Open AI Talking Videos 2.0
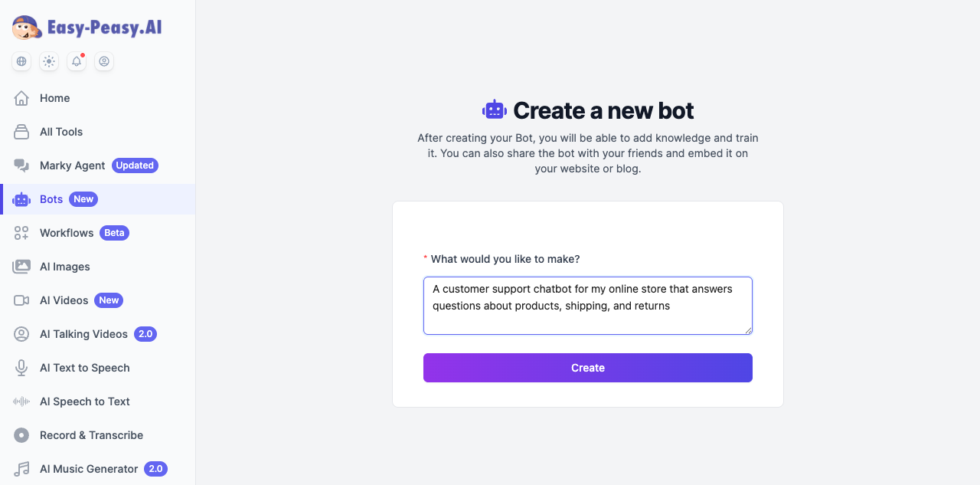 (83, 334)
